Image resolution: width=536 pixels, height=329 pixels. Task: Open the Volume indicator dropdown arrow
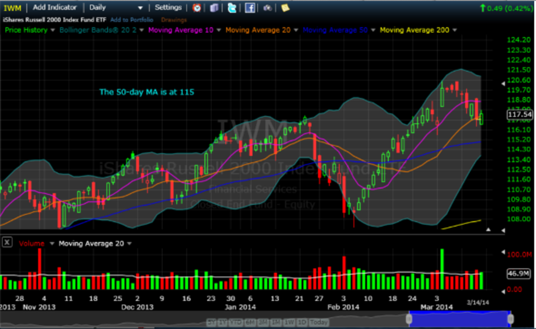coord(51,243)
